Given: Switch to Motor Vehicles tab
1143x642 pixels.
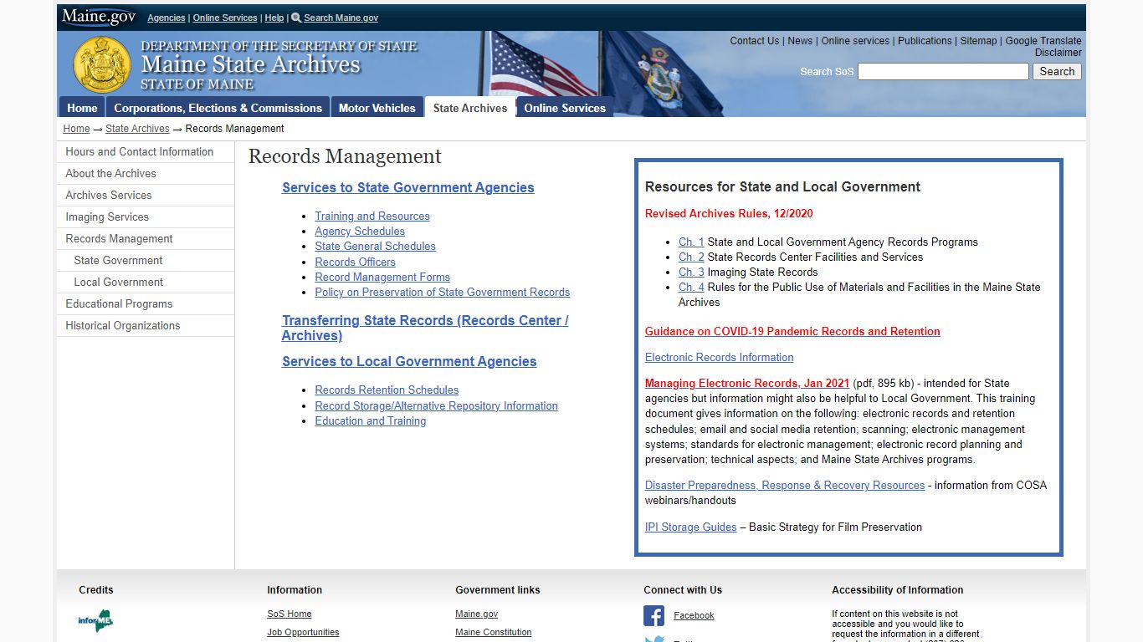Looking at the screenshot, I should pyautogui.click(x=377, y=108).
